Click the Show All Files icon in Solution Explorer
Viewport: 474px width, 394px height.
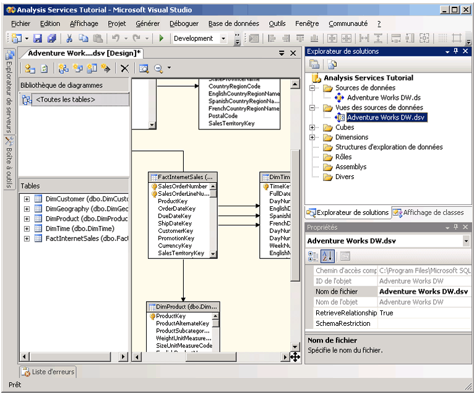tap(332, 64)
